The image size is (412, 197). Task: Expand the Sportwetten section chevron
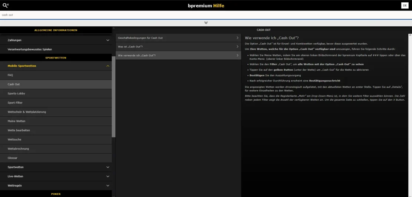tap(108, 167)
